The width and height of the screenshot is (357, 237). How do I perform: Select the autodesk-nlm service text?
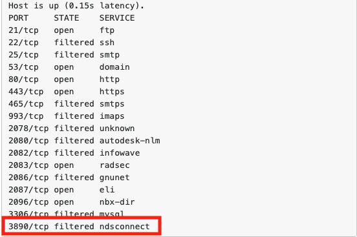tap(129, 141)
